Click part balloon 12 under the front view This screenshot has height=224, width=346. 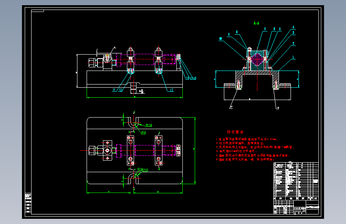pos(121,90)
